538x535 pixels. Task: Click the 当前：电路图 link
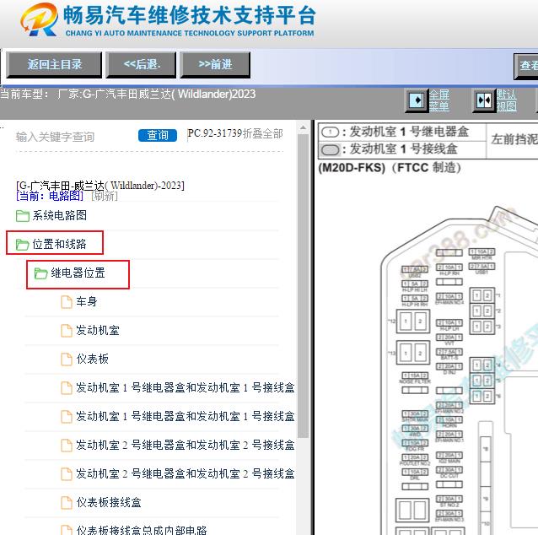50,196
